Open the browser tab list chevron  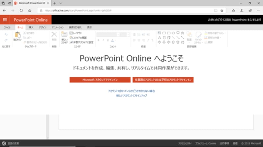pos(60,3)
